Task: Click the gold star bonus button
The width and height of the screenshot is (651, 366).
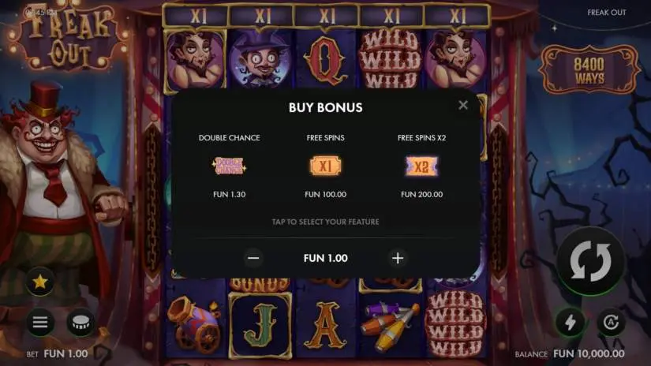Action: [40, 282]
